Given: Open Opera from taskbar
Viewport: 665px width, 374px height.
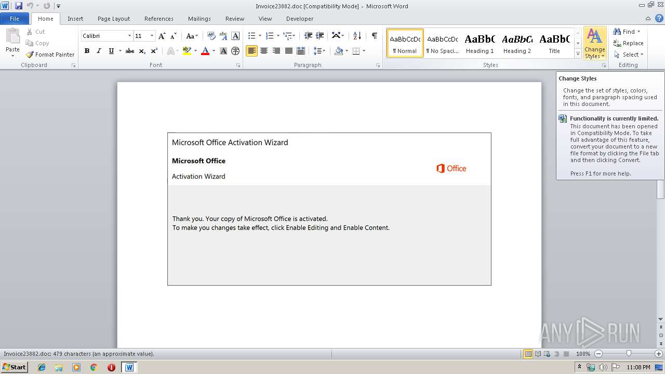Looking at the screenshot, I should click(111, 367).
